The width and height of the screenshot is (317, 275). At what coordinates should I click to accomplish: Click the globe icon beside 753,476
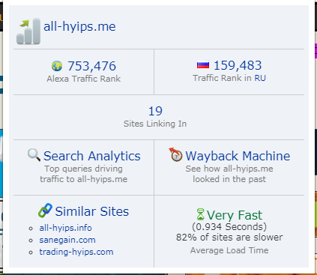pyautogui.click(x=57, y=66)
